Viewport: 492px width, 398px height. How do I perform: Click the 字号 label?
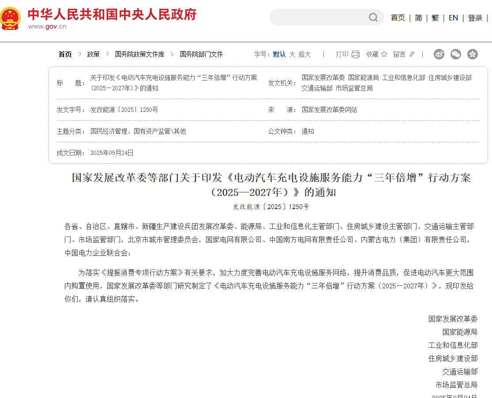262,54
